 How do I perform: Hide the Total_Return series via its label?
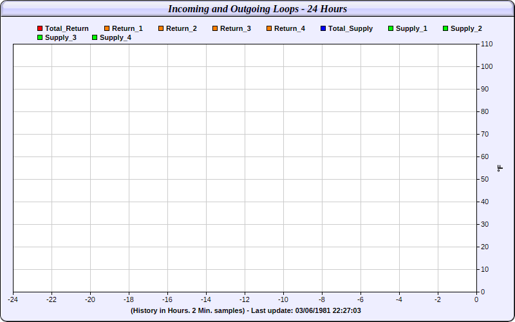coord(67,29)
